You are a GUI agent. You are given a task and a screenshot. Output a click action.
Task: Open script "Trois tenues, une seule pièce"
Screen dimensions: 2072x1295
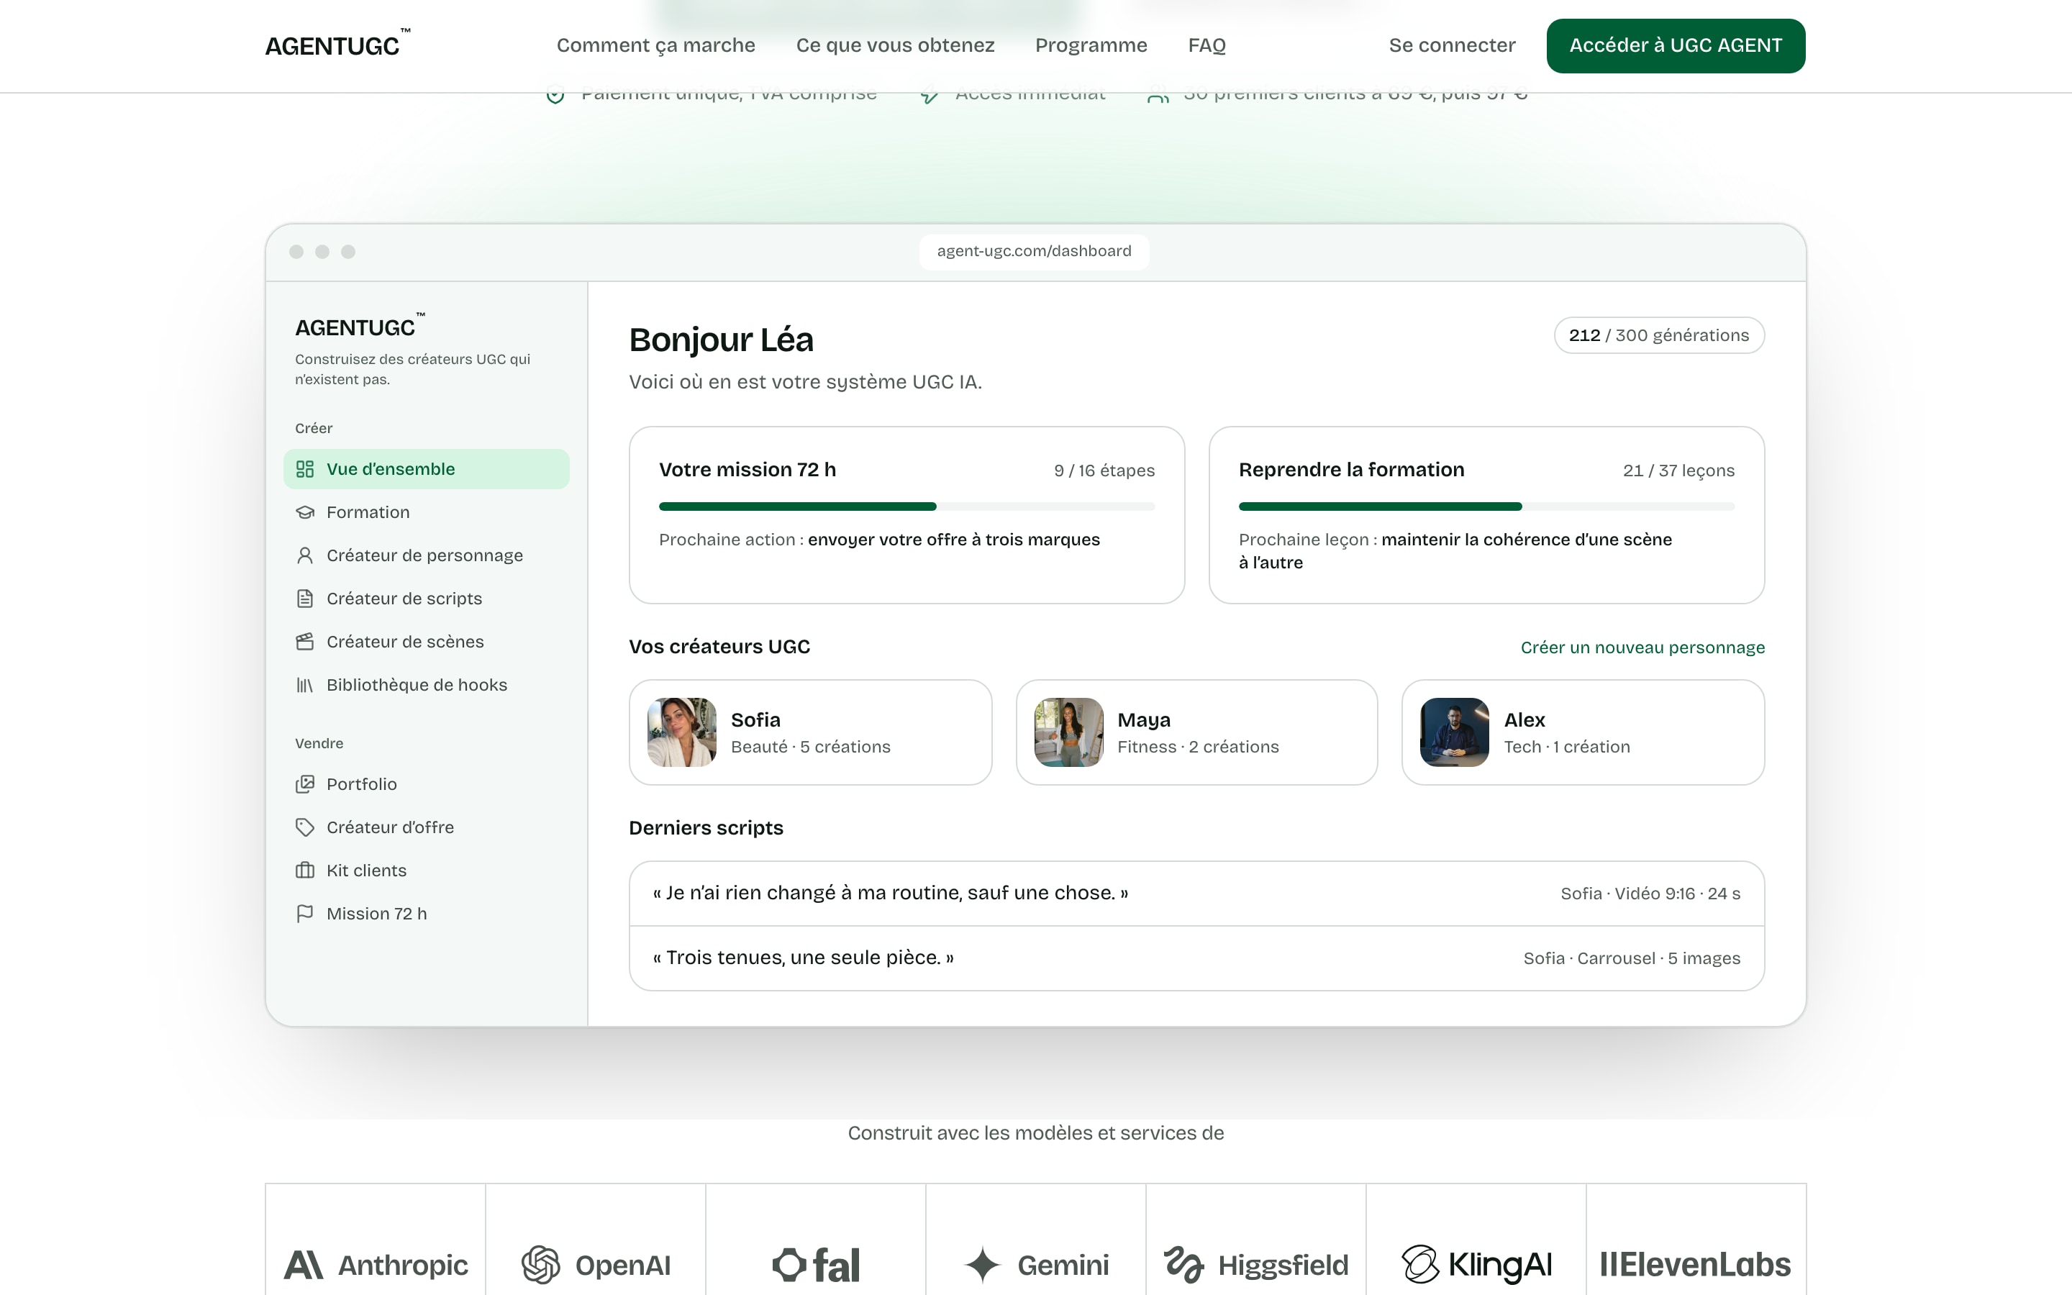pos(1197,958)
